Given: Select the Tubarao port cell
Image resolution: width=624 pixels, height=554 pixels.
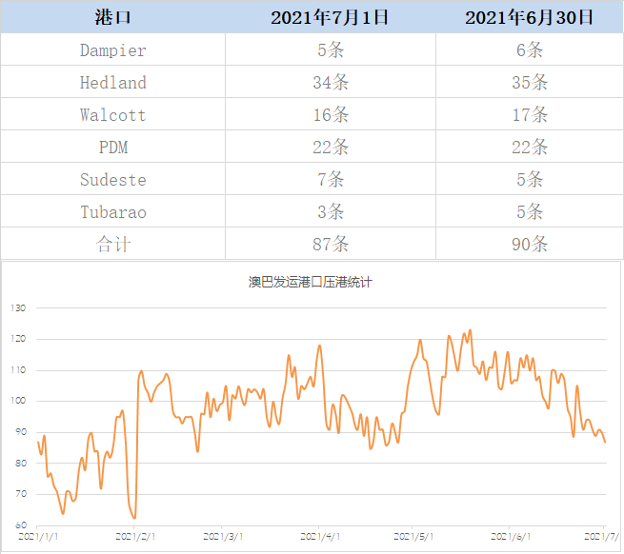Looking at the screenshot, I should [113, 212].
